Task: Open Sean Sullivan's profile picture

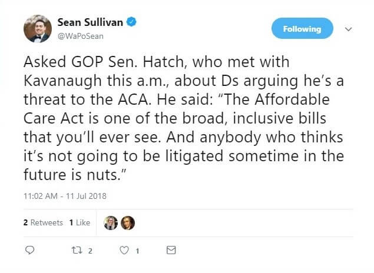Action: click(x=38, y=29)
